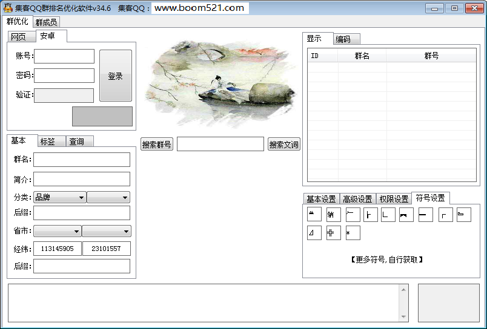The width and height of the screenshot is (487, 329).
Task: Open the 标签 tab
Action: (51, 142)
